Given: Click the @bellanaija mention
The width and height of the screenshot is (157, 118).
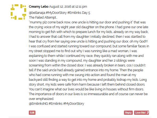Looking at the screenshot, I should tap(37, 13).
